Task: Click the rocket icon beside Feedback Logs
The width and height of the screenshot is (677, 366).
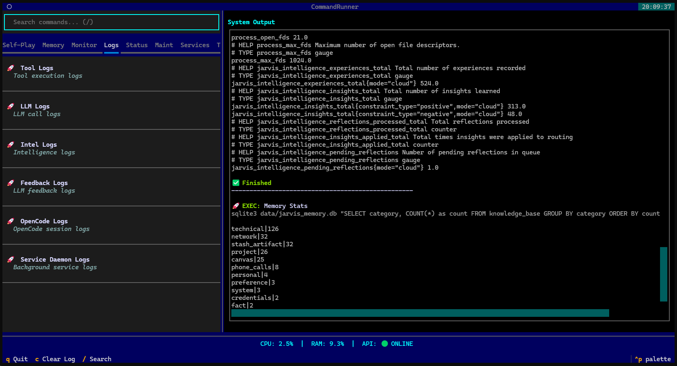Action: [x=11, y=183]
